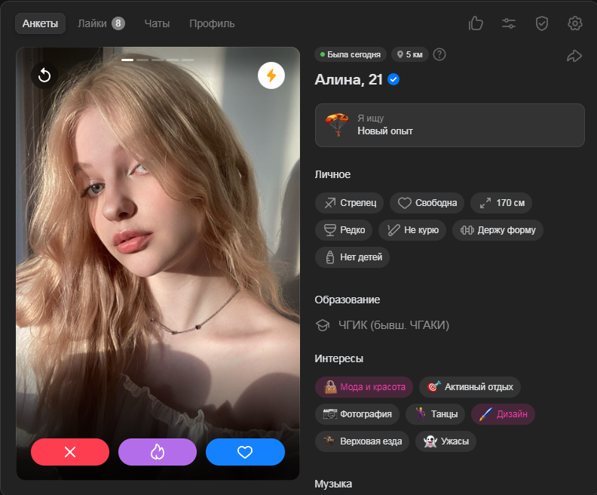The width and height of the screenshot is (597, 495).
Task: Open the safety shield icon
Action: pyautogui.click(x=542, y=23)
